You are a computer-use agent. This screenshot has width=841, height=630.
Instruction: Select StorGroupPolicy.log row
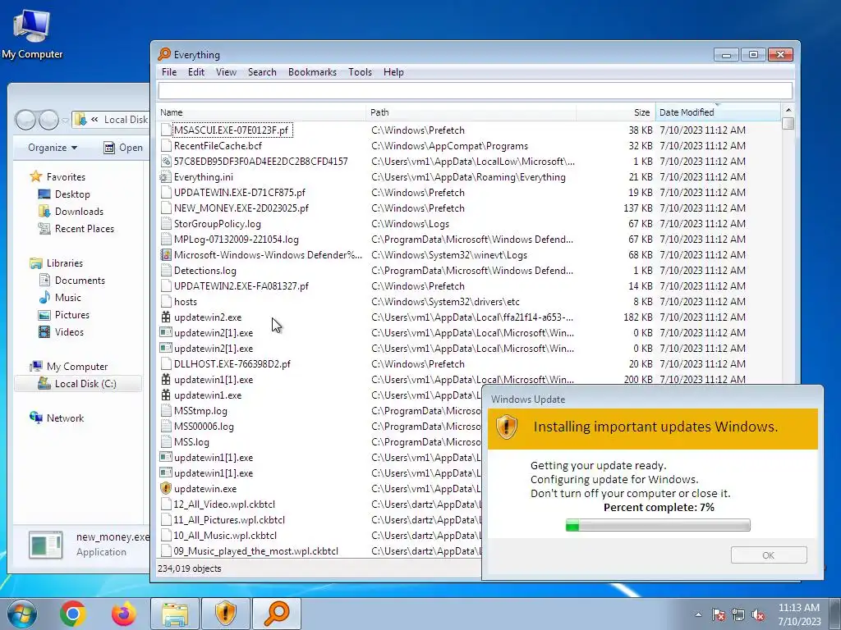[469, 223]
